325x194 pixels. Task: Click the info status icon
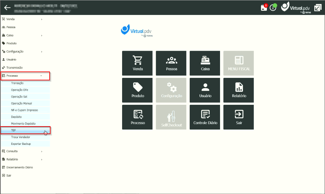273,7
